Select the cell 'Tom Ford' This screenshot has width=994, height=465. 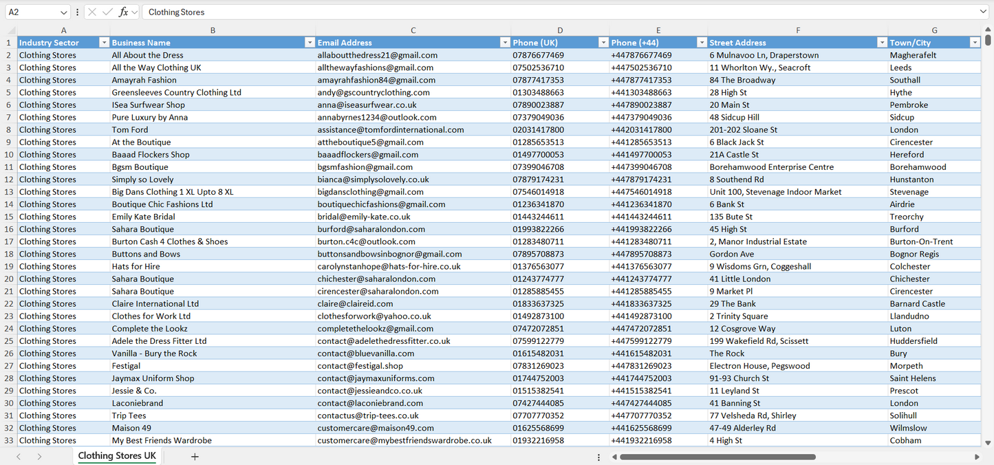click(x=213, y=129)
